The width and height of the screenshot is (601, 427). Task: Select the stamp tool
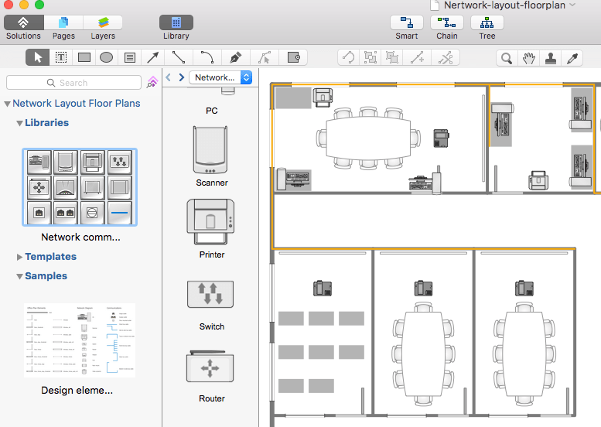click(551, 58)
